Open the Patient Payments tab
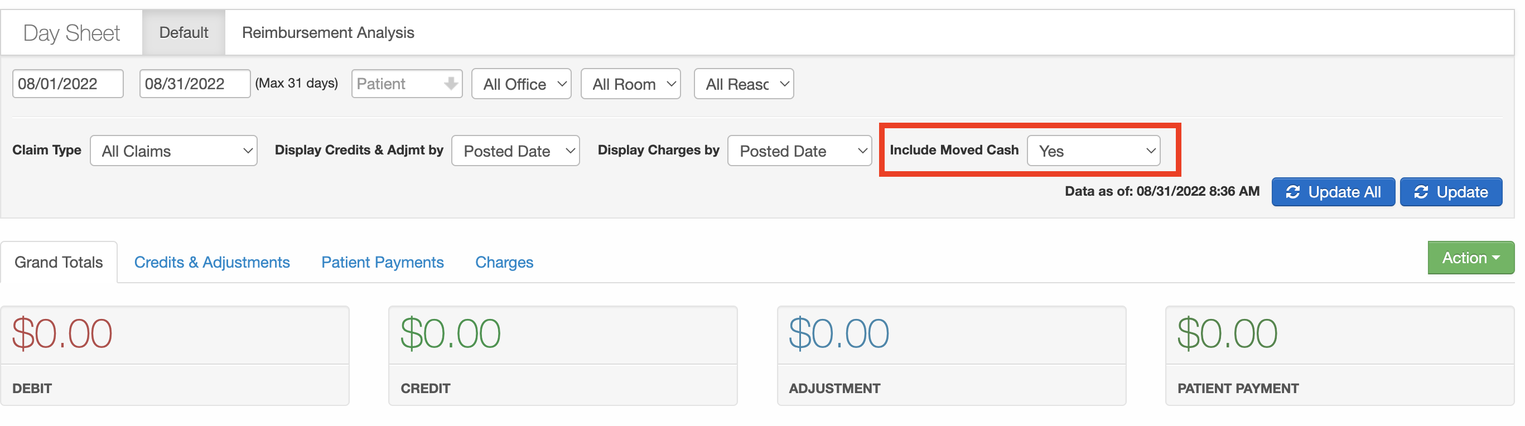The height and width of the screenshot is (426, 1525). pos(383,262)
